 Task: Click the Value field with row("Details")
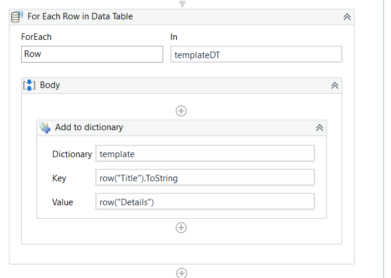pos(205,202)
